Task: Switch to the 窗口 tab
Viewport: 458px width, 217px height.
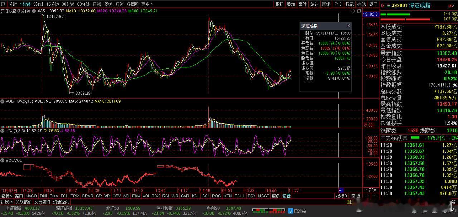Action: (x=19, y=196)
